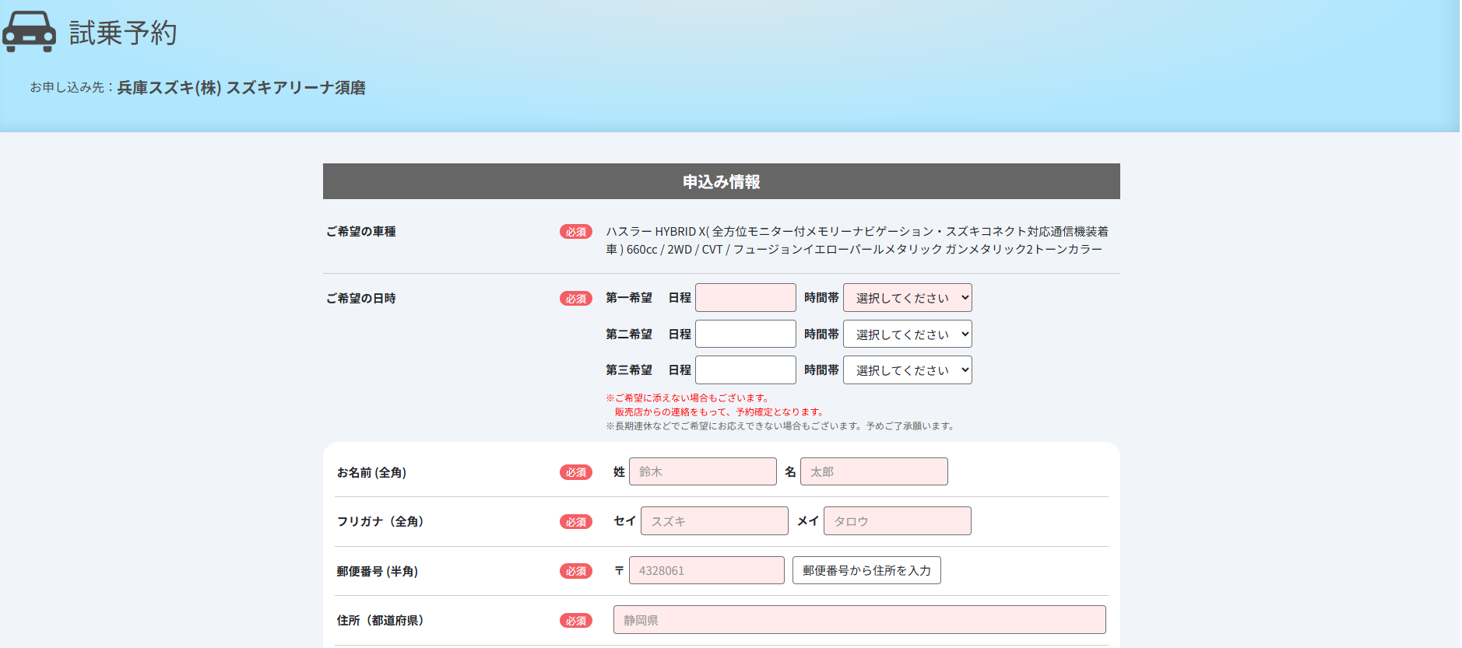1462x648 pixels.
Task: Click the 申込み情報 section header
Action: [x=721, y=181]
